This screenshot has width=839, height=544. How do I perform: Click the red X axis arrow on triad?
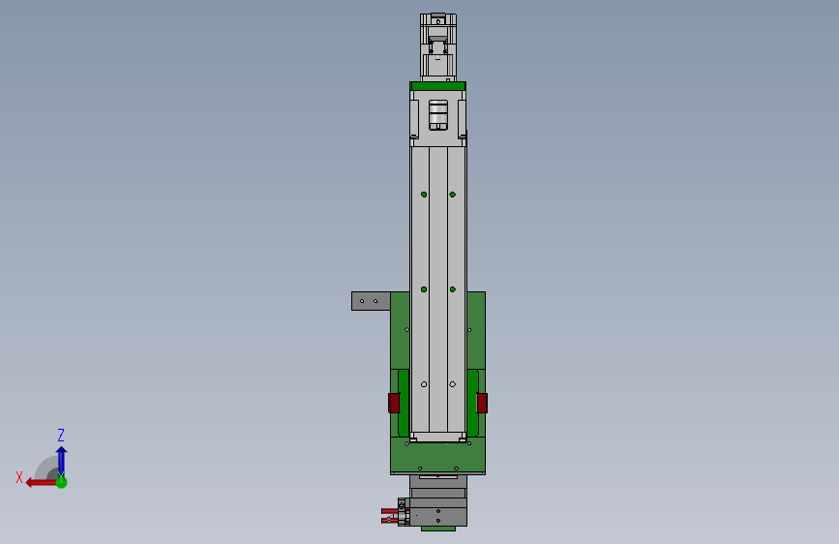click(41, 483)
